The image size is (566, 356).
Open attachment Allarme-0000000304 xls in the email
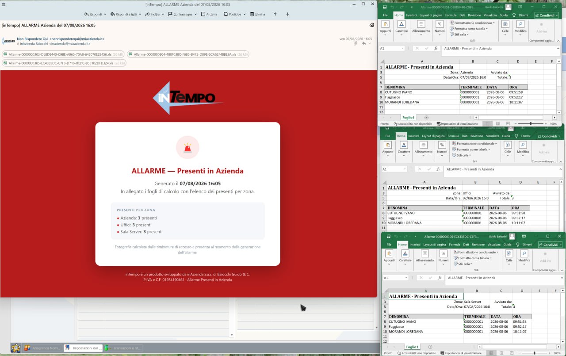(x=188, y=54)
